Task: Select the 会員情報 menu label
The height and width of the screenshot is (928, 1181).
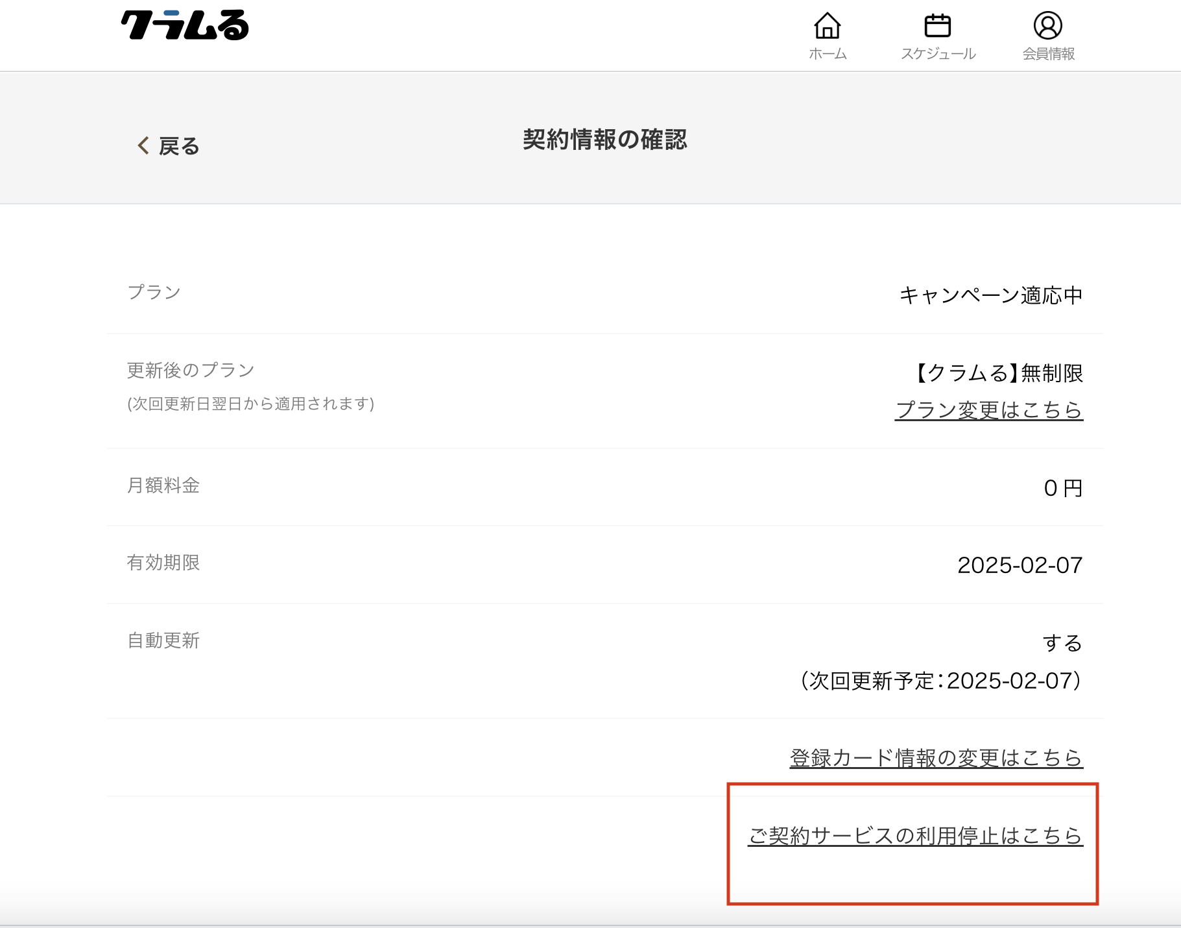Action: 1048,54
